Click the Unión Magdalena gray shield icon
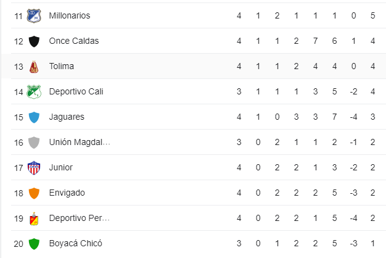This screenshot has height=258, width=386. pos(34,143)
